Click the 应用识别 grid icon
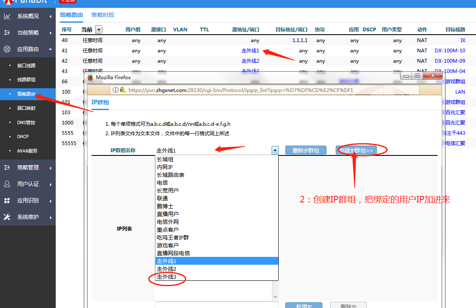Image resolution: width=476 pixels, height=308 pixels. pyautogui.click(x=7, y=200)
